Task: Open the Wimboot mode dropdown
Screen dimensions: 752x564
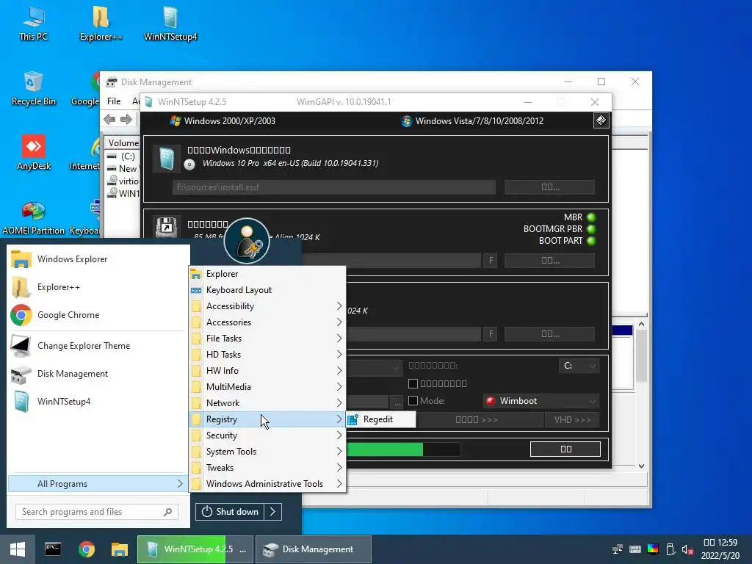Action: click(541, 401)
